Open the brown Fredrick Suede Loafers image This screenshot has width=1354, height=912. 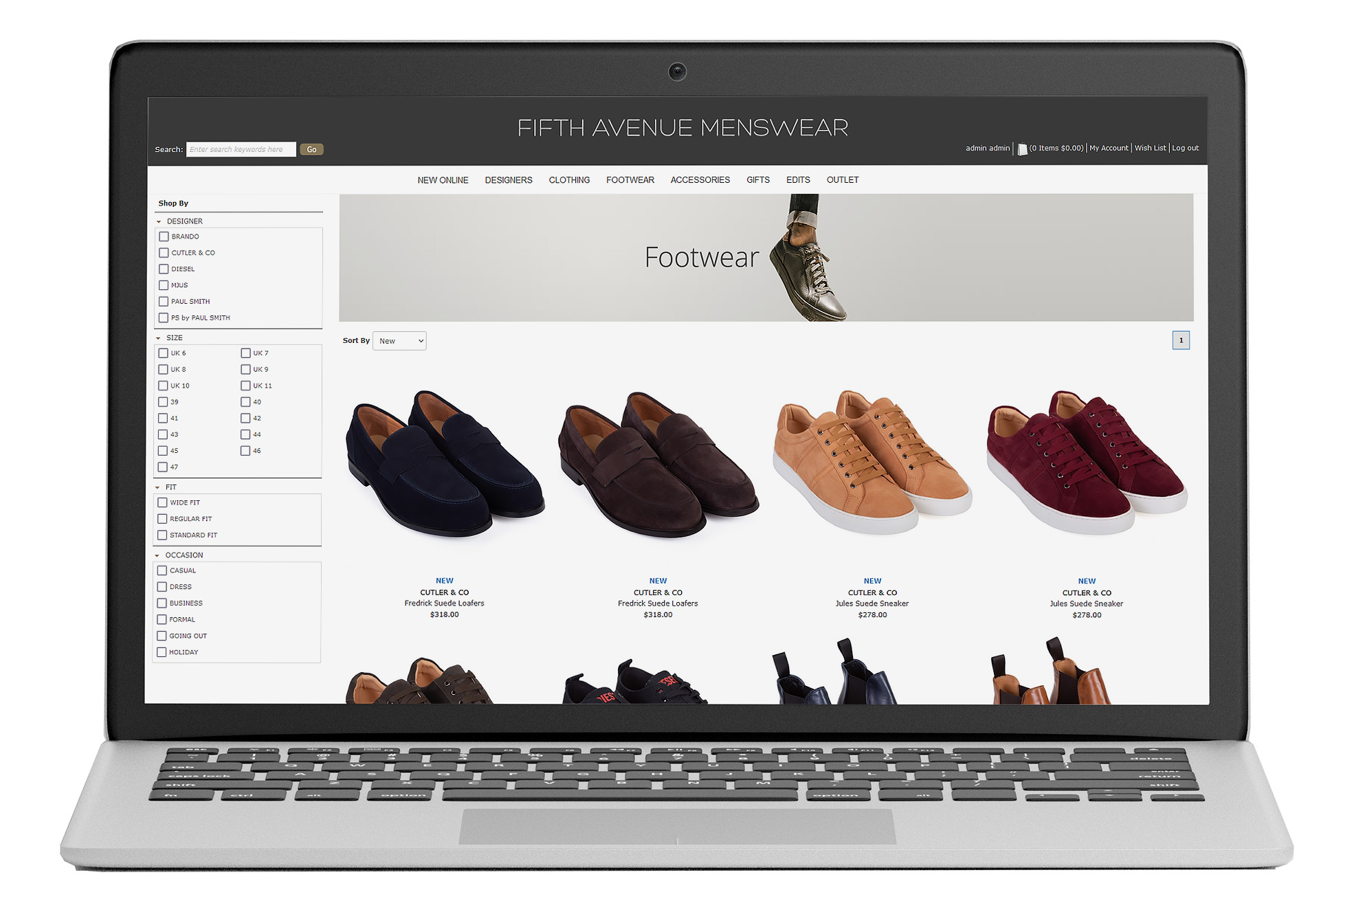pos(658,464)
